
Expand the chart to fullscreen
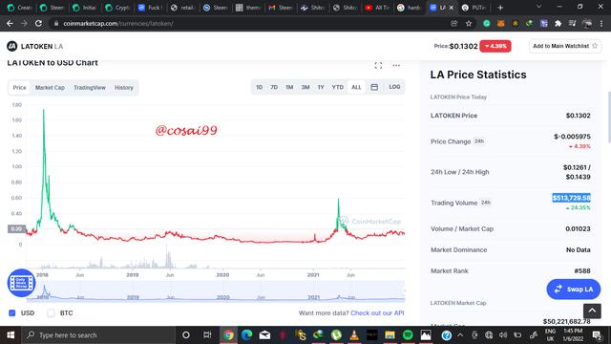(378, 66)
